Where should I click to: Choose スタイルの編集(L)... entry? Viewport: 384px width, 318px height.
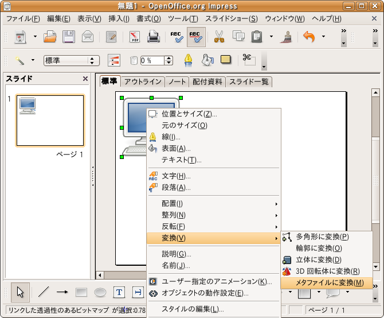pos(214,309)
